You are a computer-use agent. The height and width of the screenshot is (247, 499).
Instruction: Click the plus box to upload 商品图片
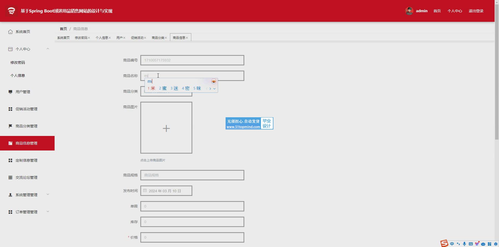pyautogui.click(x=166, y=128)
